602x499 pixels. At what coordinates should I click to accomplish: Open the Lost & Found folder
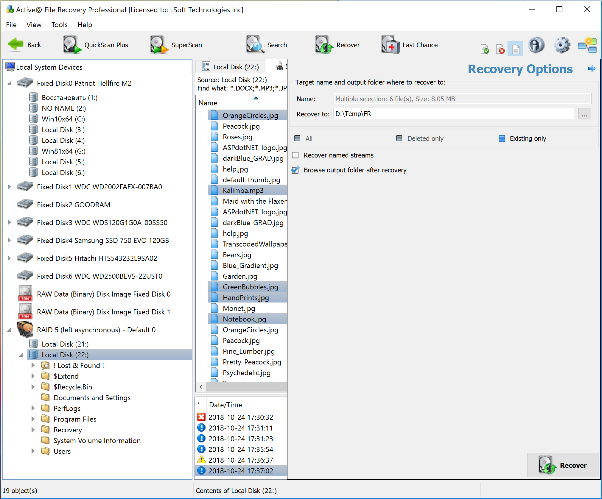click(x=79, y=366)
